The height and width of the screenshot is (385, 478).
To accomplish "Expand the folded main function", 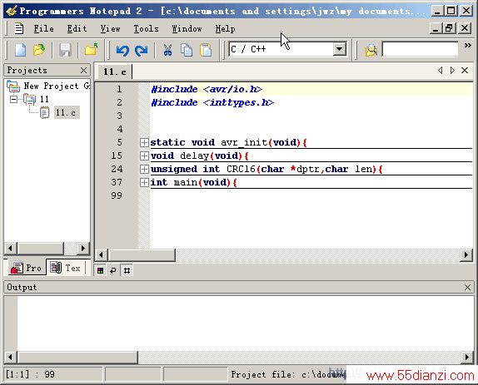I will [x=144, y=182].
